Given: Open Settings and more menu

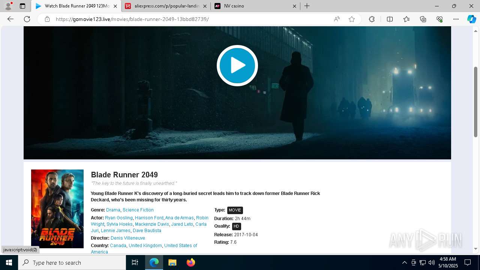Looking at the screenshot, I should (456, 19).
